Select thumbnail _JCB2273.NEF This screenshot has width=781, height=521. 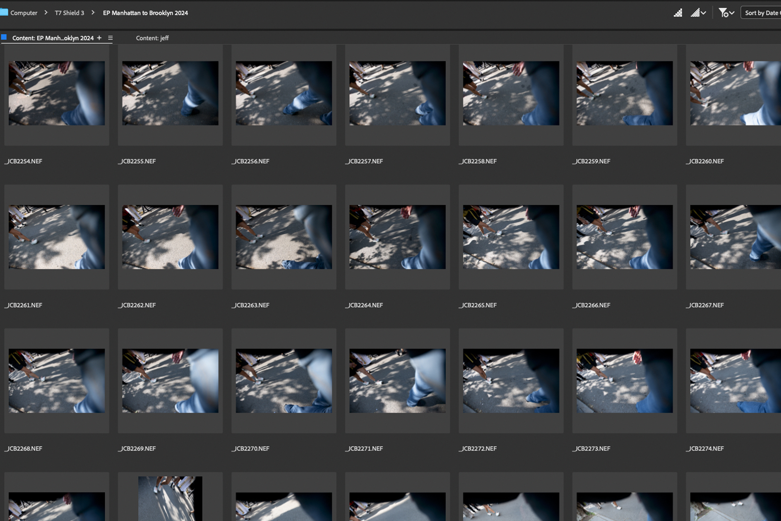[624, 381]
